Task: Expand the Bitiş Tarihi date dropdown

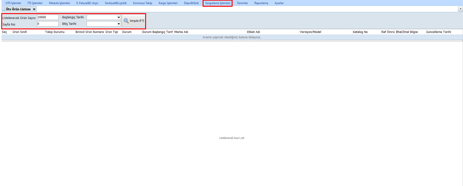Action: point(119,24)
